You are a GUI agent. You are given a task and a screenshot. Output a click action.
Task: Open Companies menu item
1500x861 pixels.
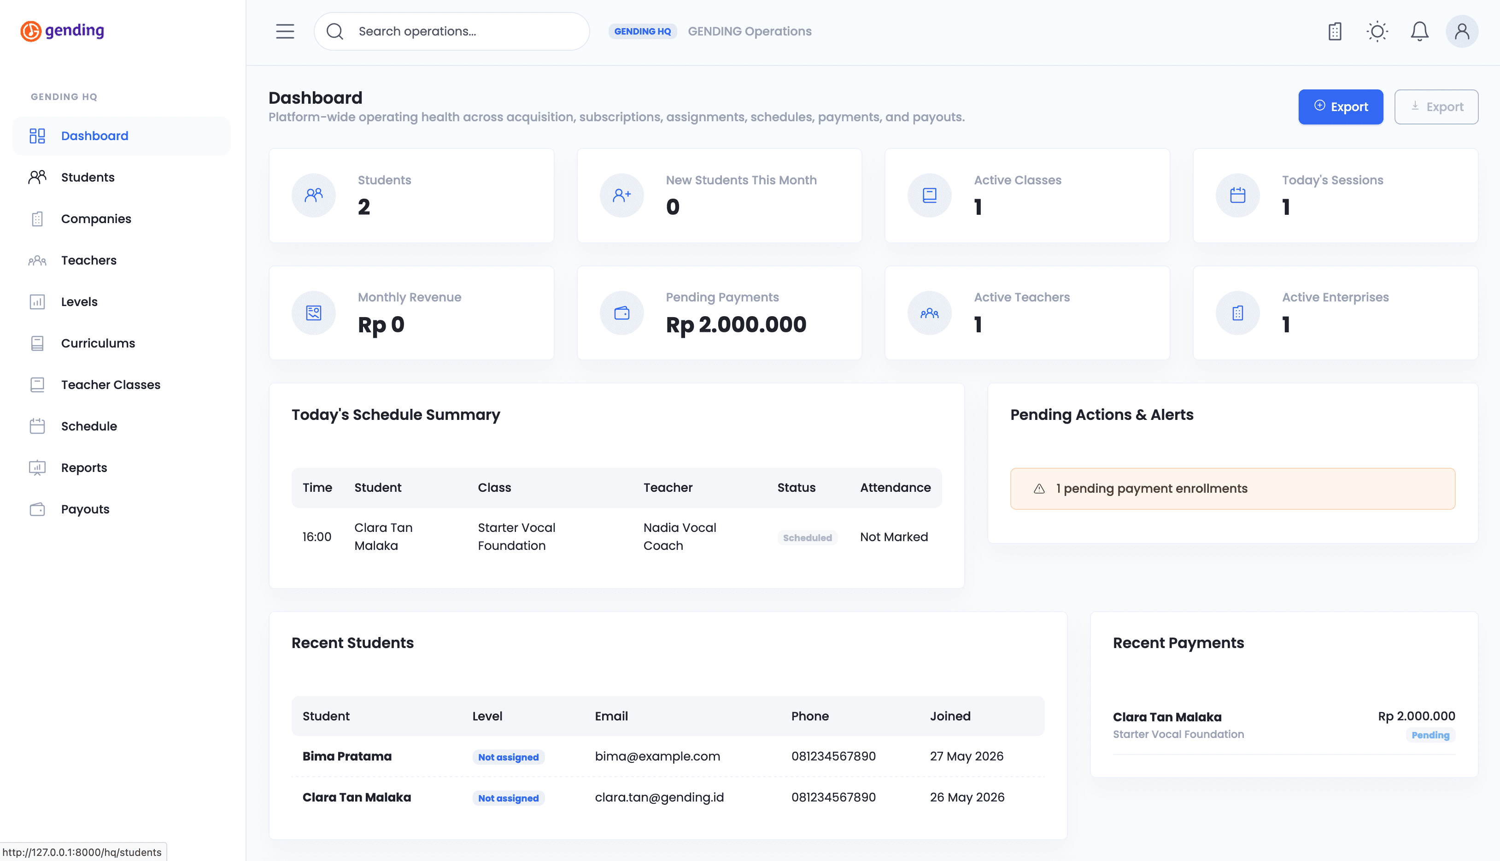click(122, 219)
